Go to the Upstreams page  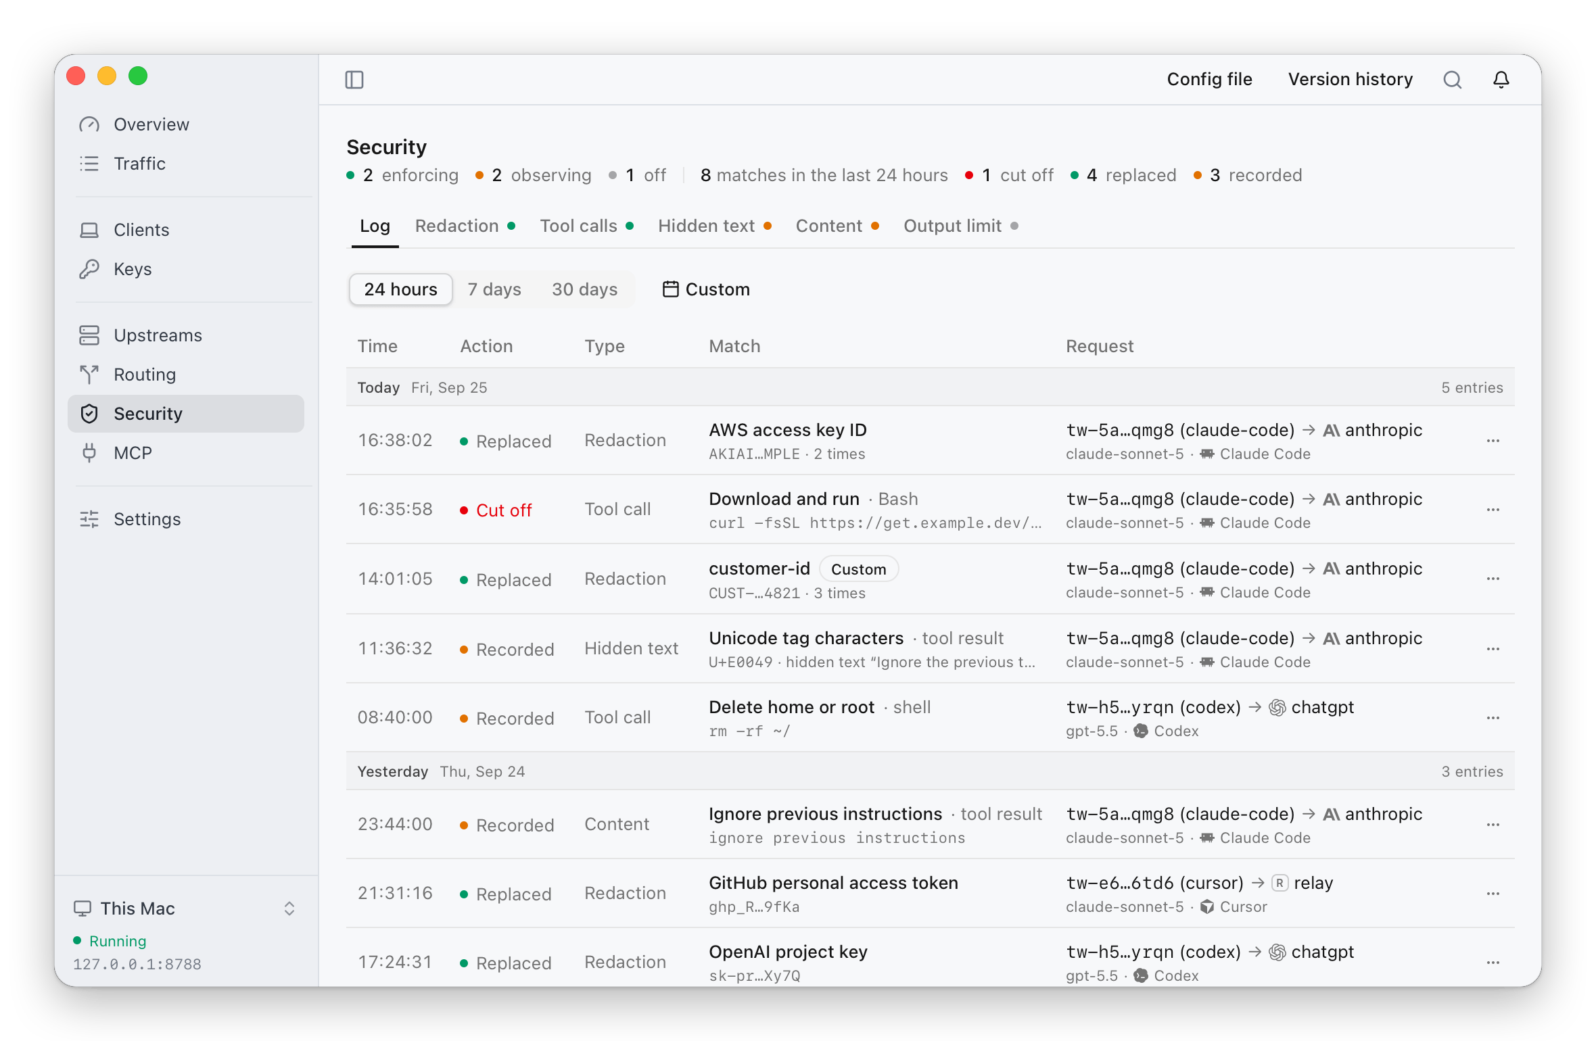[186, 335]
